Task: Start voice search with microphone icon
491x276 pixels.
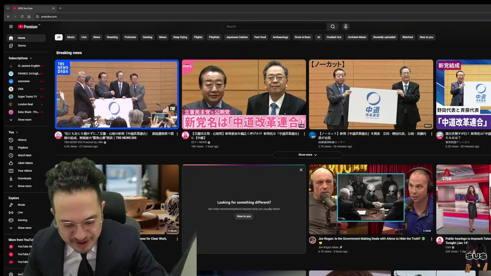Action: 346,26
